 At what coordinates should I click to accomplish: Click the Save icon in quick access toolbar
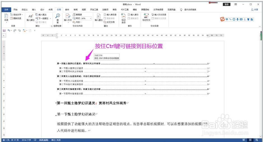4,31
